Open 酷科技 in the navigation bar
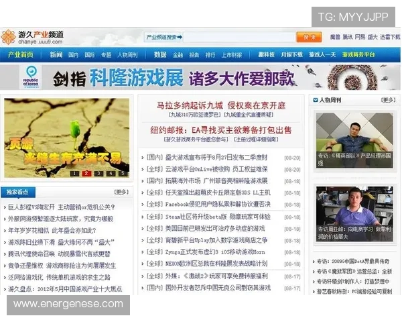The width and height of the screenshot is (402, 322). tap(267, 55)
